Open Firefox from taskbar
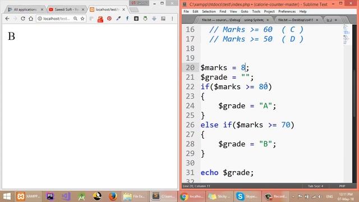This screenshot has width=359, height=202. coord(113,196)
